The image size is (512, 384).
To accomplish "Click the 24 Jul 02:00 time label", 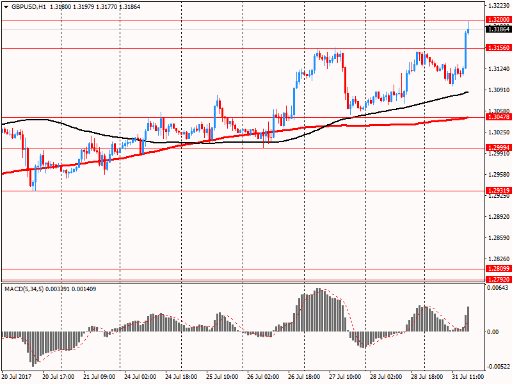I will [140, 377].
